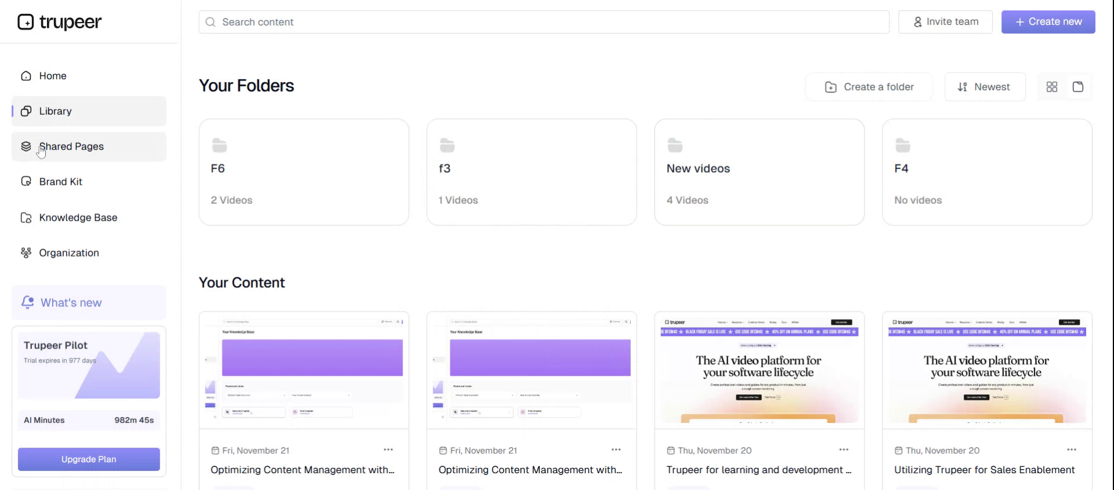
Task: Open the Home page in sidebar
Action: point(89,76)
